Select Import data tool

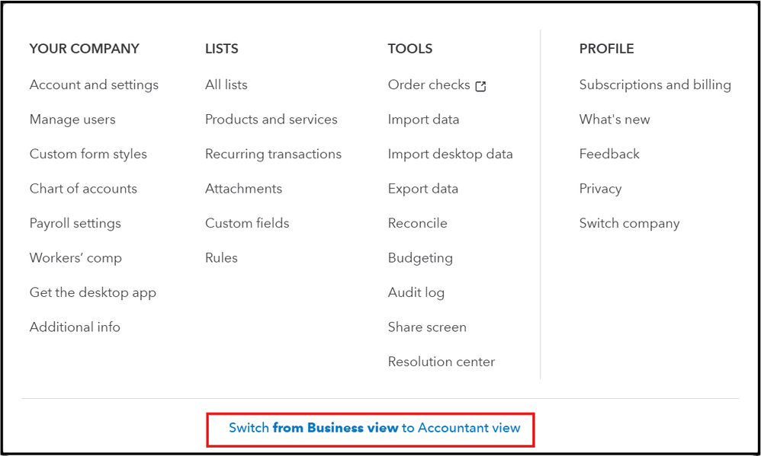click(423, 120)
